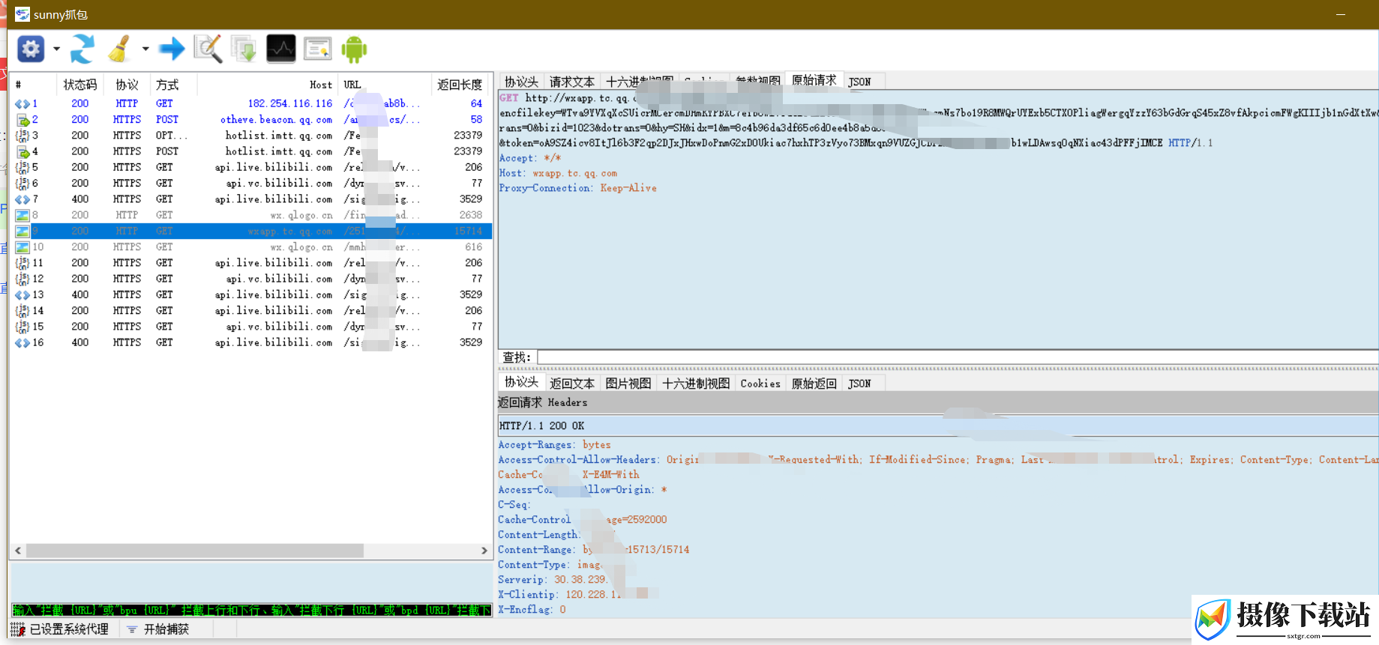Click the request list scrollbar left arrow
Viewport: 1379px width, 645px height.
pos(18,551)
